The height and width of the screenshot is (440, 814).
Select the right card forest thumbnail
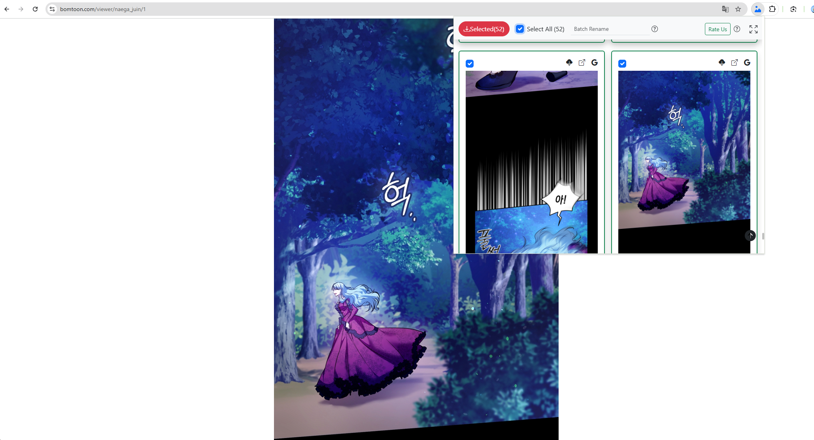click(x=684, y=162)
